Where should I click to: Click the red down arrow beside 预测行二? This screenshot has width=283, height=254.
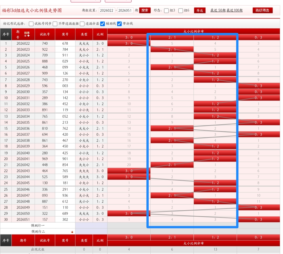pyautogui.click(x=72, y=232)
